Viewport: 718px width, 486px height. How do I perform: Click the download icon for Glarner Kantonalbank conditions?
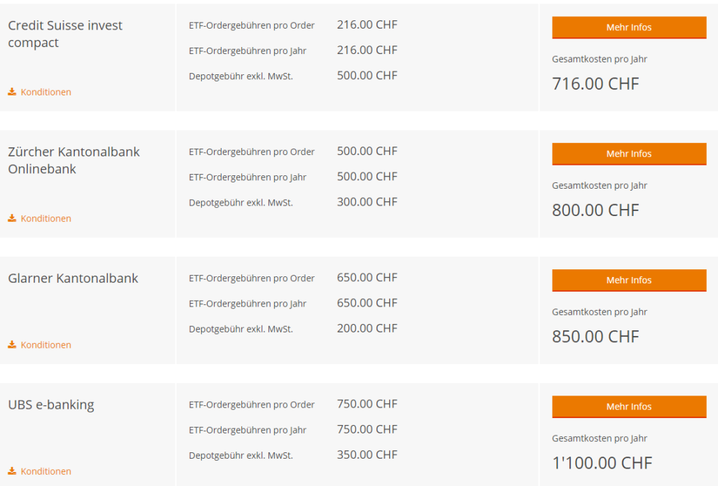[12, 344]
